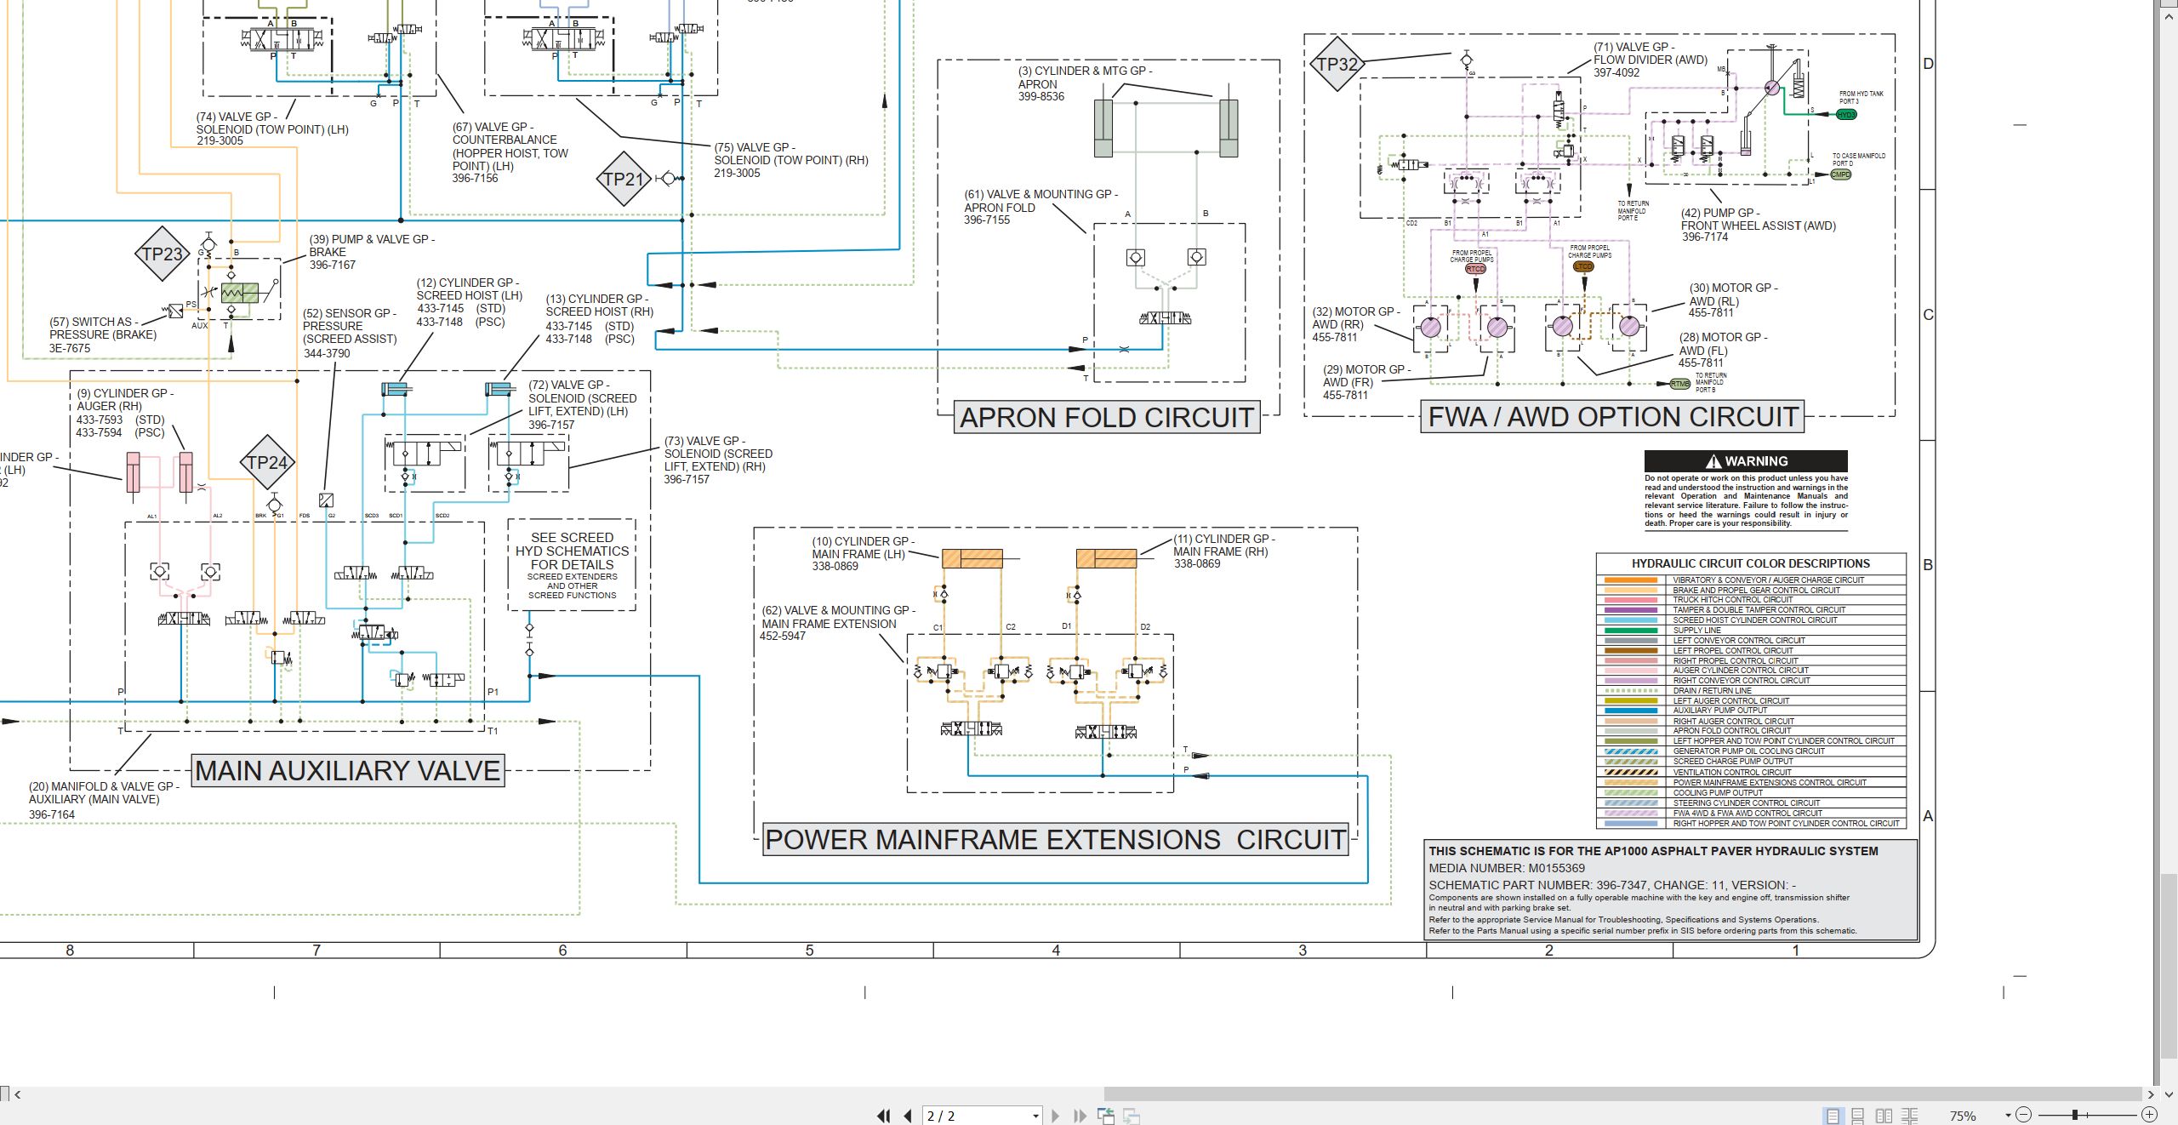Click (52) SENSOR GP PRESSURE label
The width and height of the screenshot is (2178, 1125).
pos(349,333)
